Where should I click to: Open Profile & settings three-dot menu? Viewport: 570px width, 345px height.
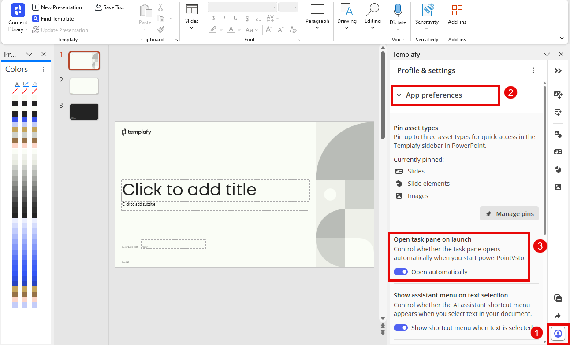coord(533,70)
